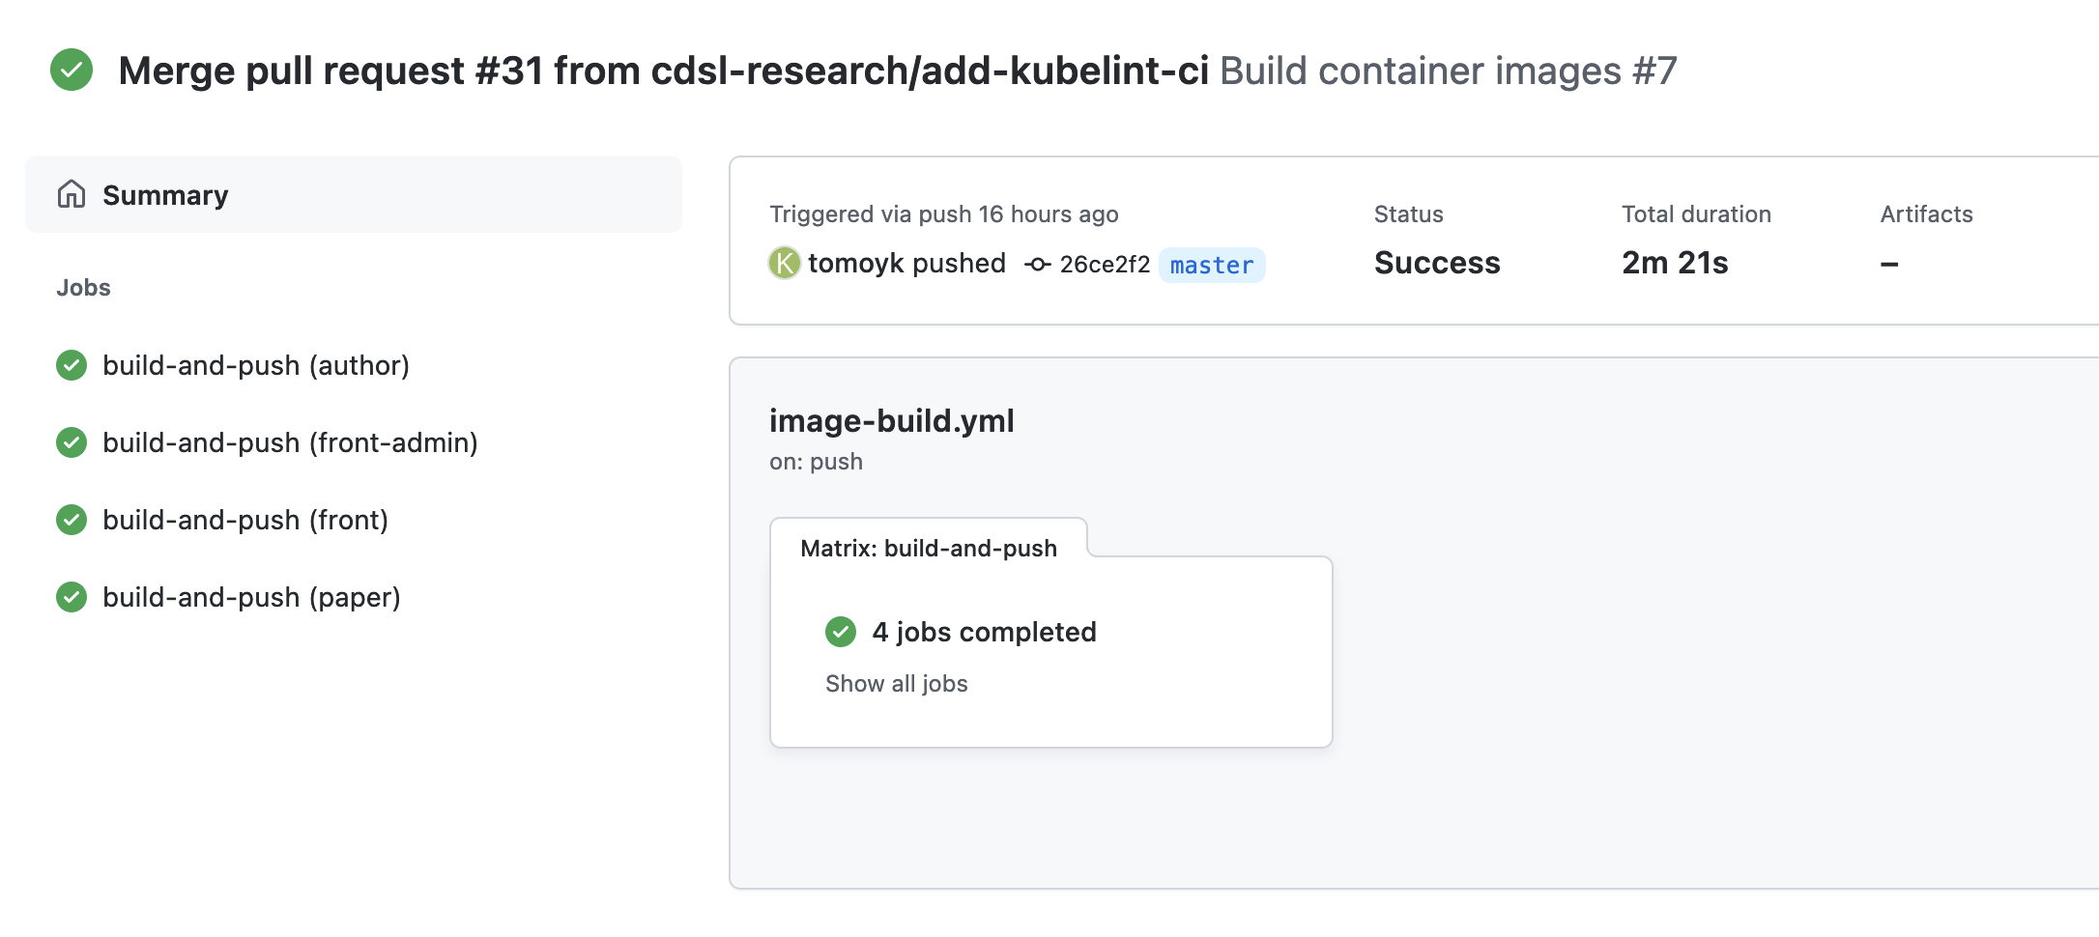Select the green check icon for build-and-push (author)
Image resolution: width=2099 pixels, height=937 pixels.
(x=71, y=365)
